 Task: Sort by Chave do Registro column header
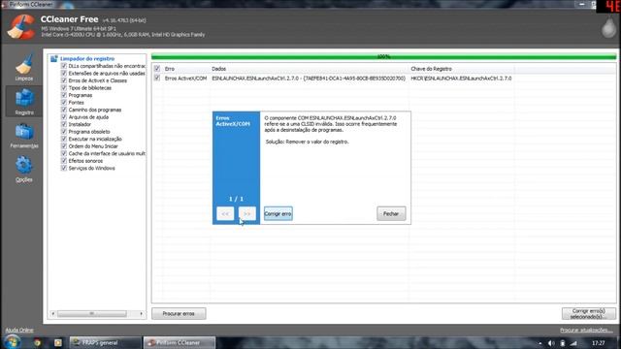(x=431, y=69)
